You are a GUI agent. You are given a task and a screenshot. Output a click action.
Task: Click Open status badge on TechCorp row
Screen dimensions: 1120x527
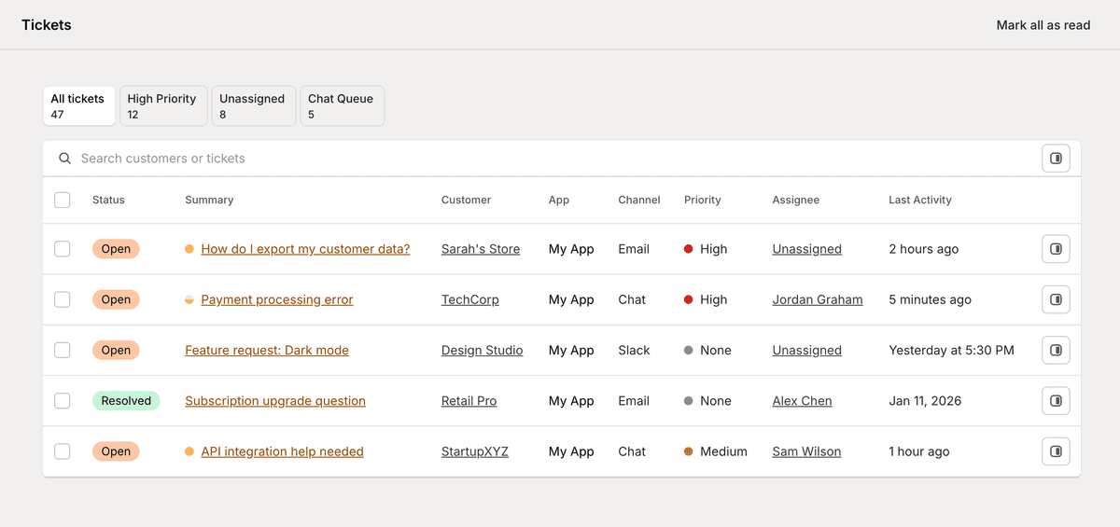point(116,299)
